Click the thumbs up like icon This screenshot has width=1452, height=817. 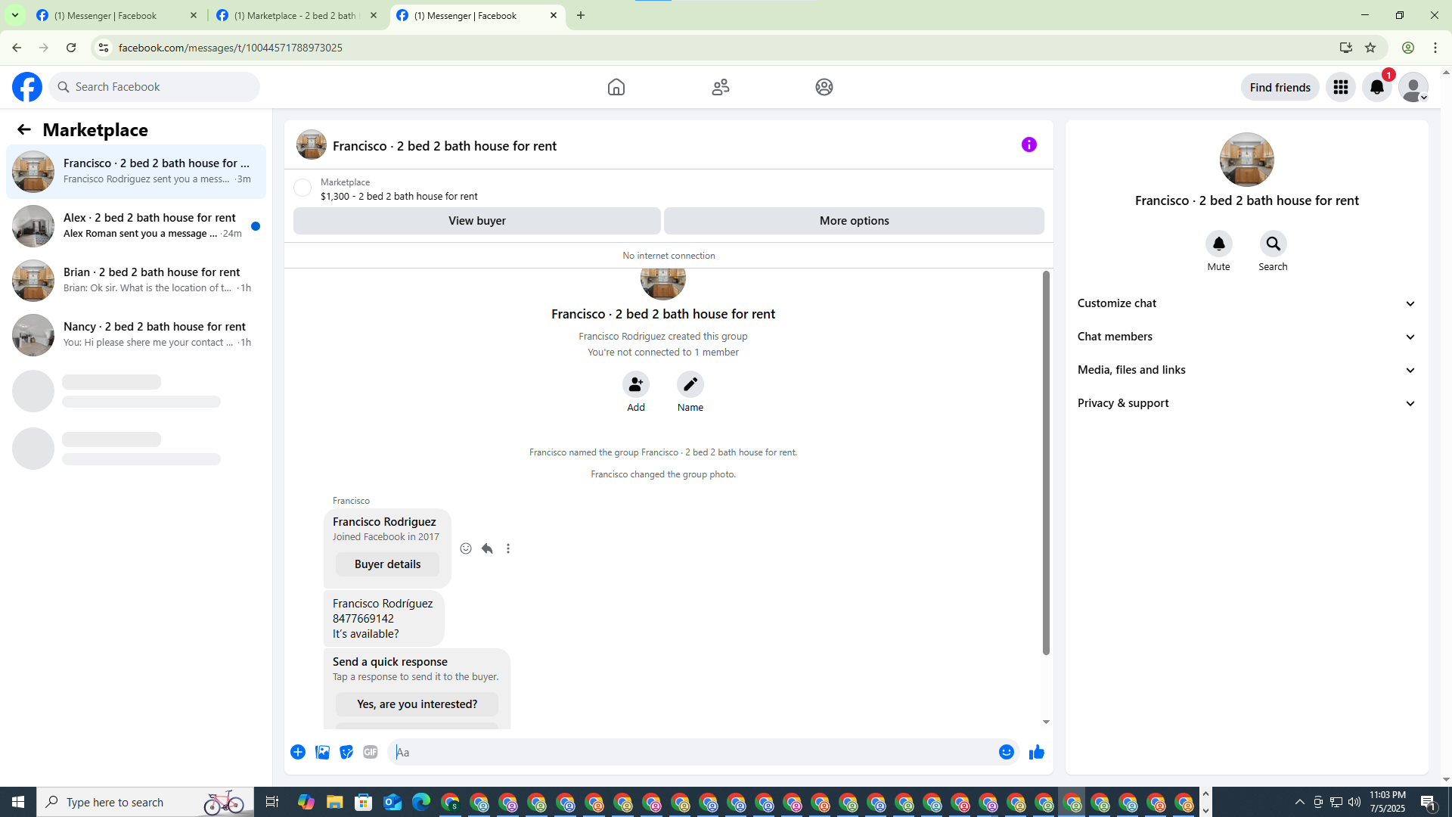[1036, 752]
